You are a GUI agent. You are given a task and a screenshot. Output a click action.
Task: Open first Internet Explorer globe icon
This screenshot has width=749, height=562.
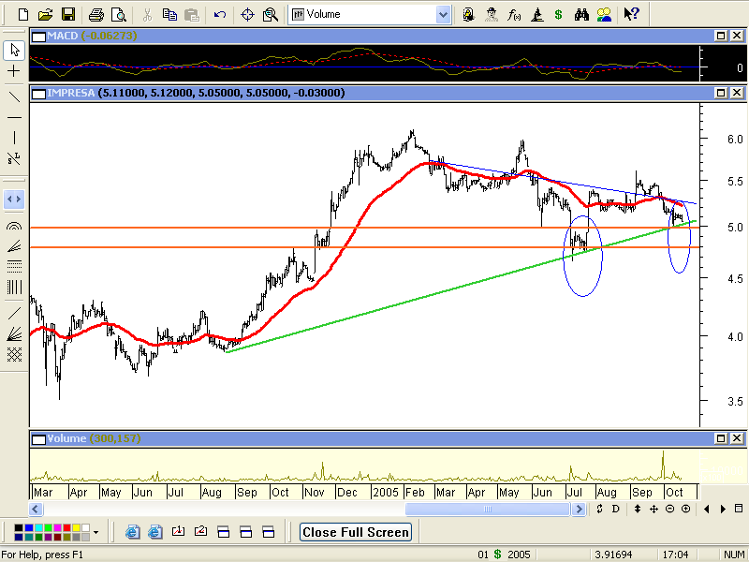[x=133, y=532]
